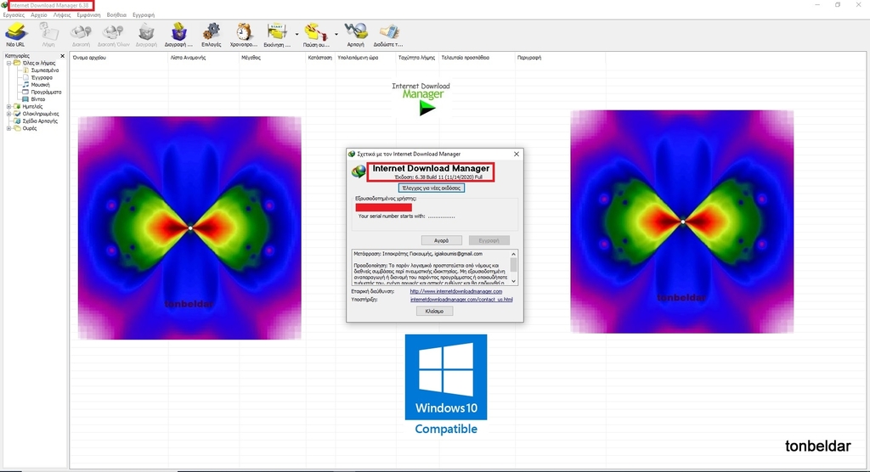Select the Μουσική category
This screenshot has height=472, width=870.
40,85
